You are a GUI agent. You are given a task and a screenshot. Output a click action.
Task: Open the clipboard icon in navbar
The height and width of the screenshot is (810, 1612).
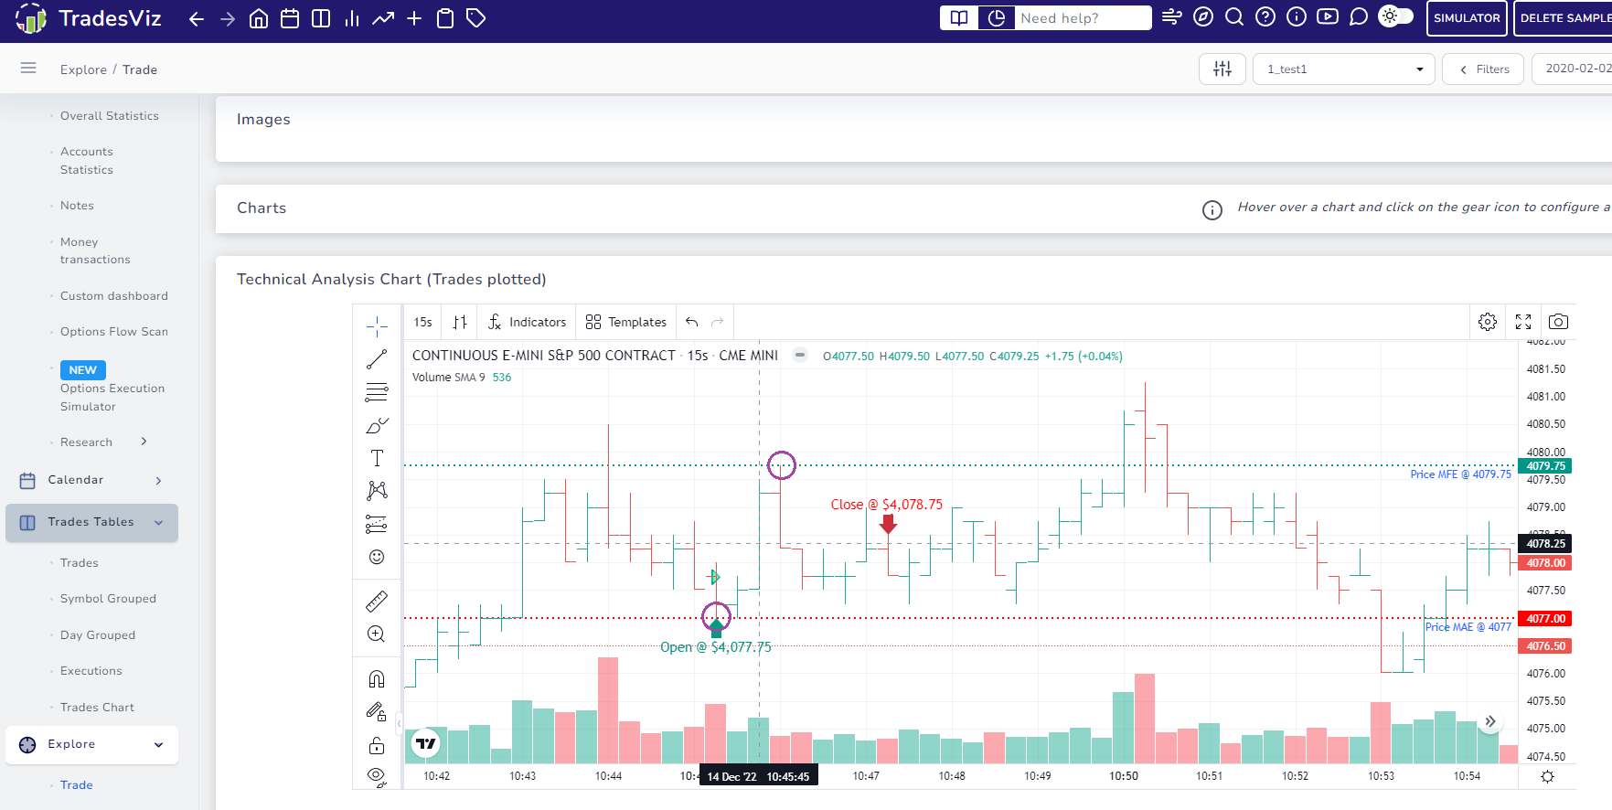tap(445, 18)
